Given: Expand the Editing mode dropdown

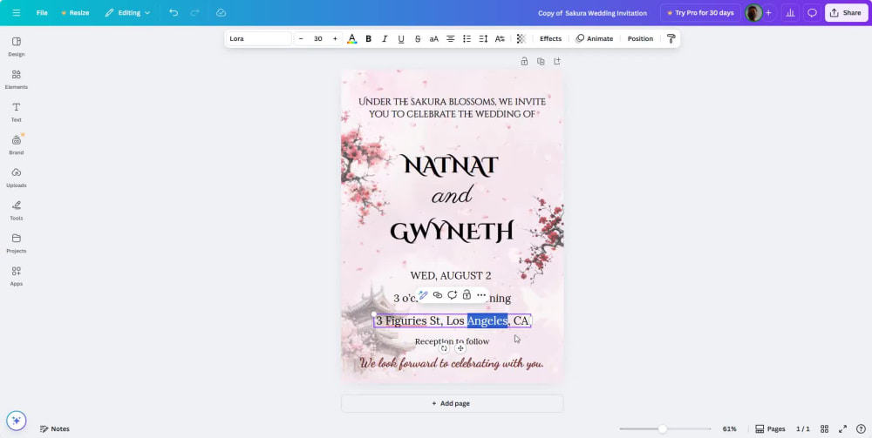Looking at the screenshot, I should 127,13.
